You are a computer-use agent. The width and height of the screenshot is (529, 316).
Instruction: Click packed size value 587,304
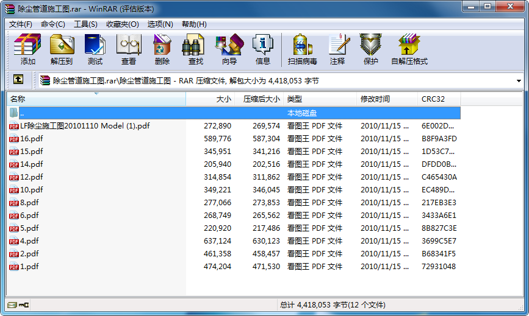266,139
